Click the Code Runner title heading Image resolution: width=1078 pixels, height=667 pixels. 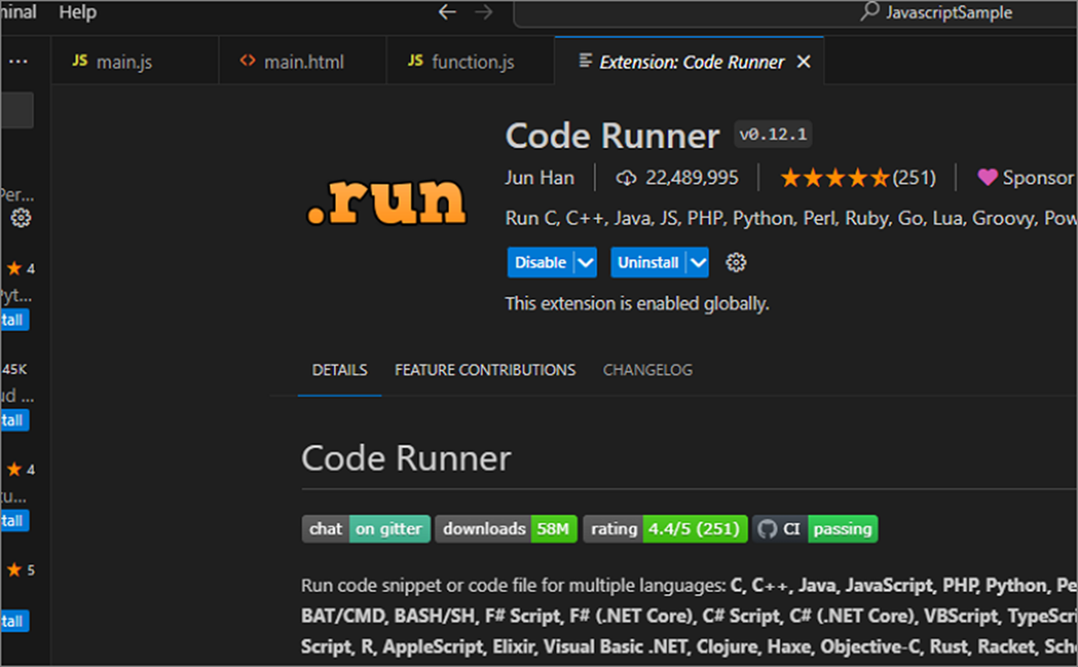[x=612, y=135]
